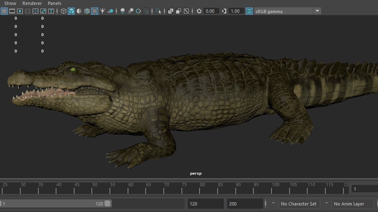Open the Renderer menu
This screenshot has height=212, width=378.
coord(32,3)
